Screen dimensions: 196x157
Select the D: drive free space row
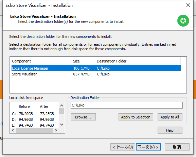tap(35, 119)
